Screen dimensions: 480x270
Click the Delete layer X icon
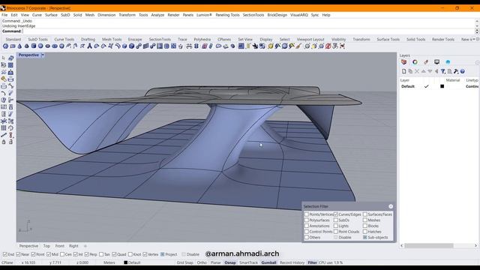417,71
